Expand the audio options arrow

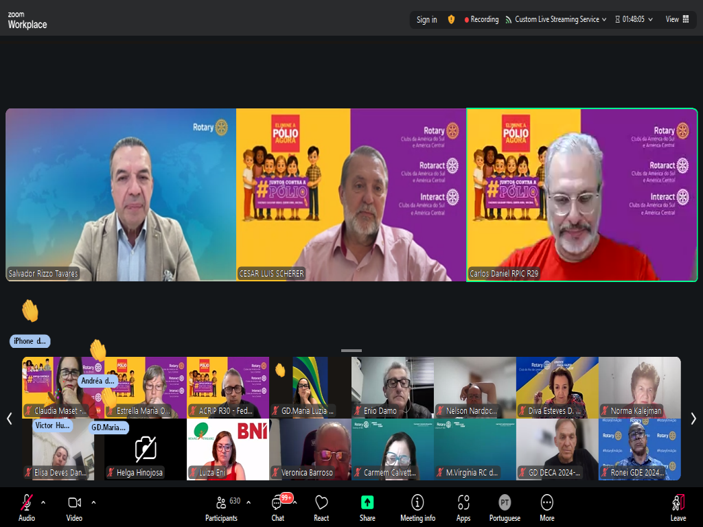pyautogui.click(x=43, y=502)
